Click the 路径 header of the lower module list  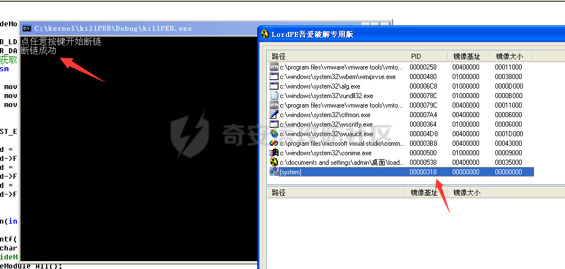[336, 193]
